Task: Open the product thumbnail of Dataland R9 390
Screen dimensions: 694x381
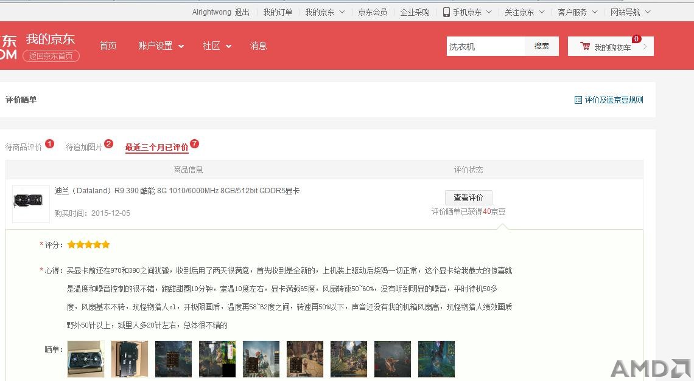Action: pos(30,204)
